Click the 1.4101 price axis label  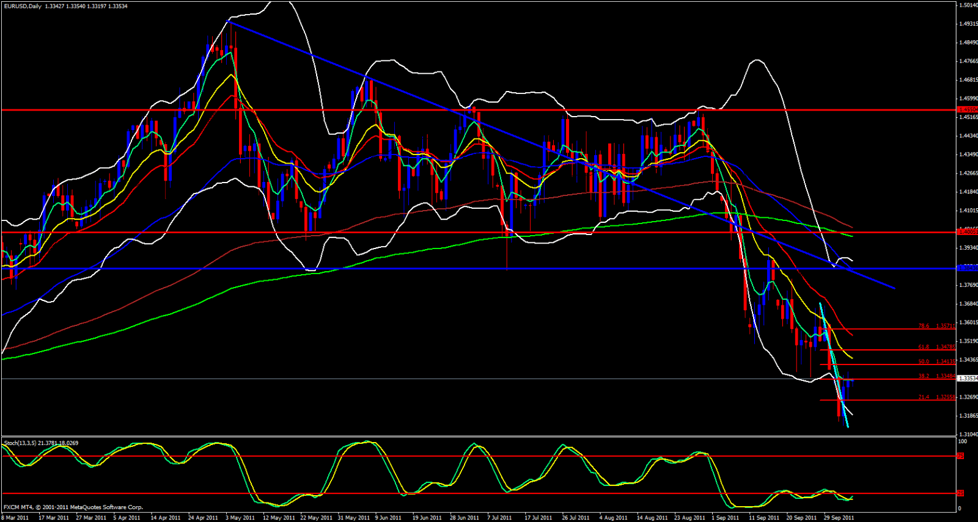coord(968,211)
